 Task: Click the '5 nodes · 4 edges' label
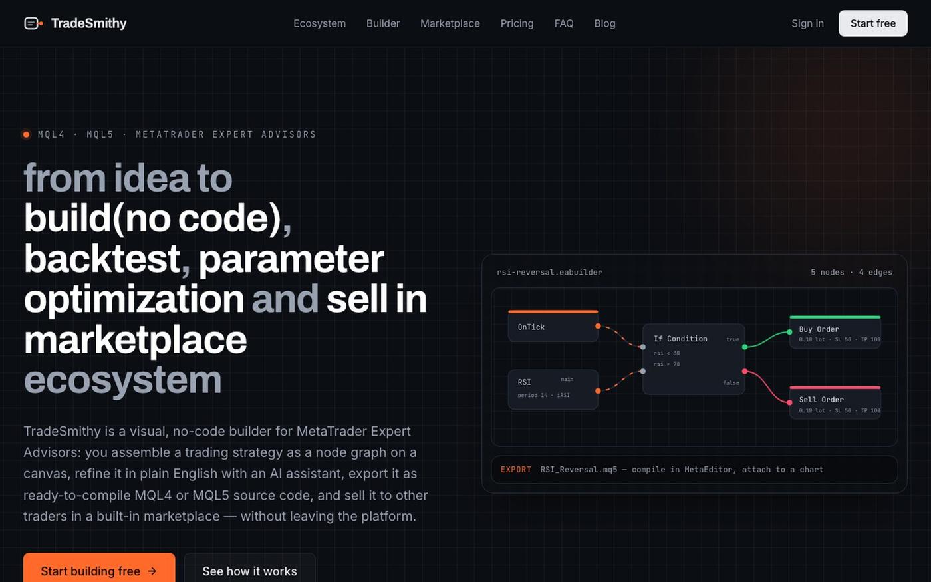pos(851,272)
